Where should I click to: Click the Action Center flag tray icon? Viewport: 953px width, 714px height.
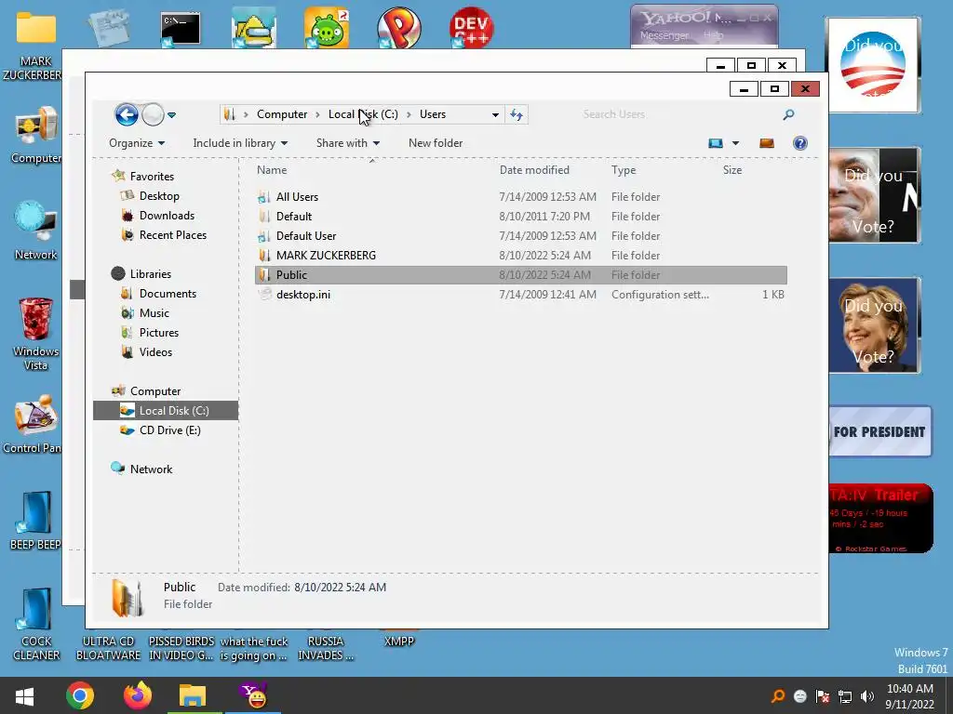[x=823, y=696]
